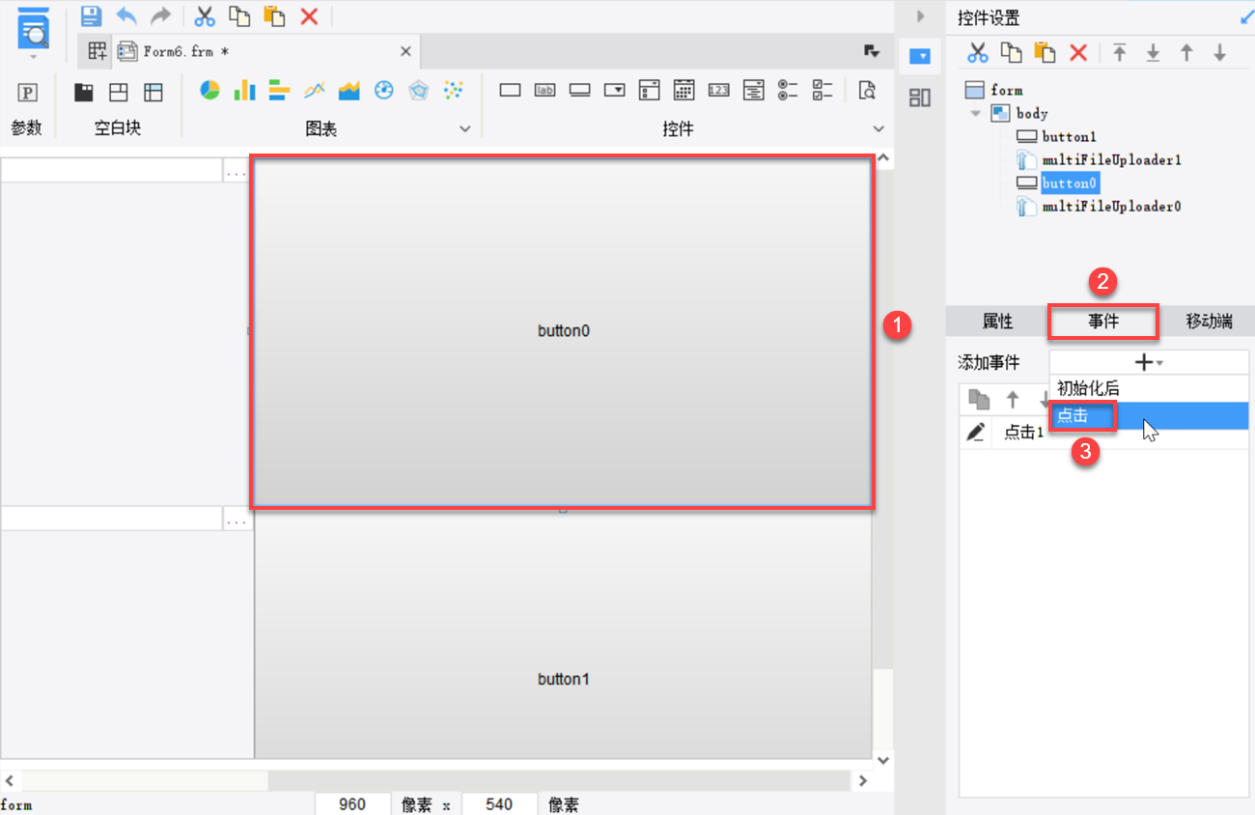Insert a radar chart
1255x815 pixels.
pyautogui.click(x=418, y=91)
